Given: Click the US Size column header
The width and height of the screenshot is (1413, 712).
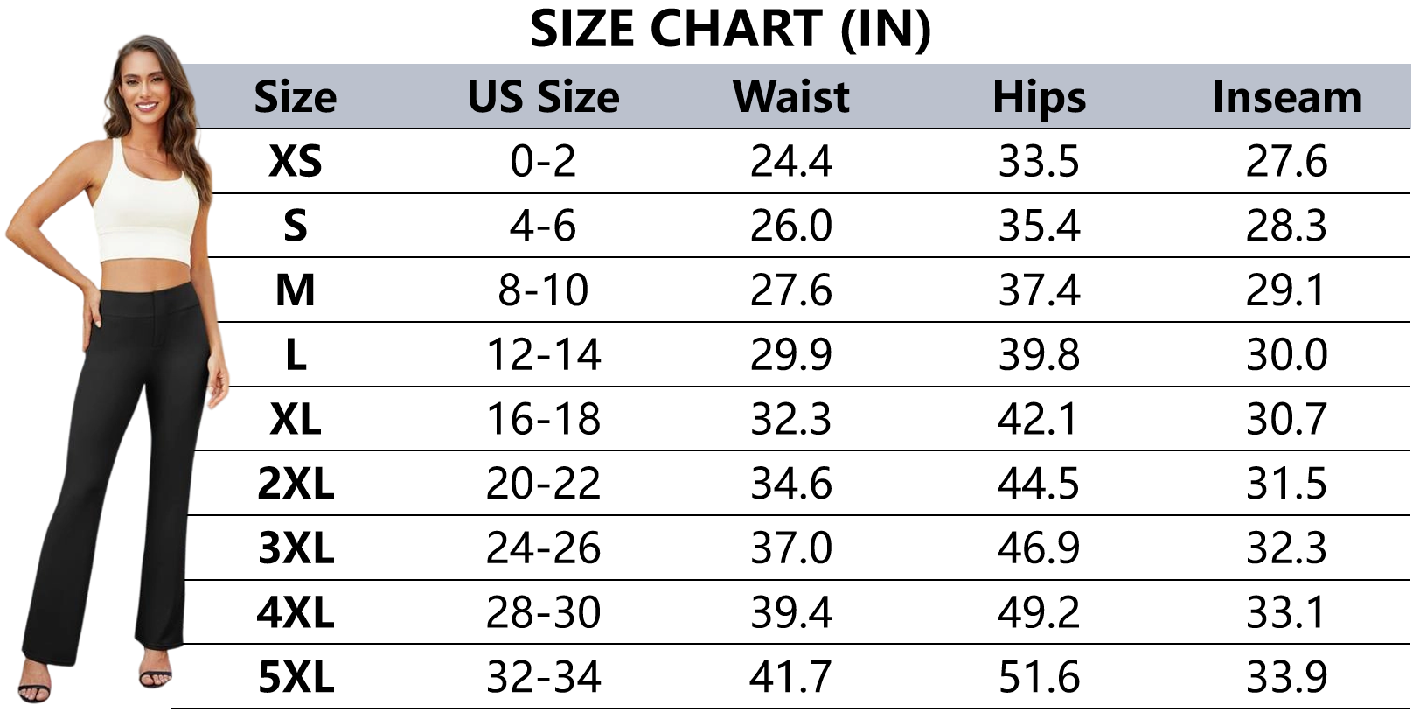Looking at the screenshot, I should (x=543, y=97).
